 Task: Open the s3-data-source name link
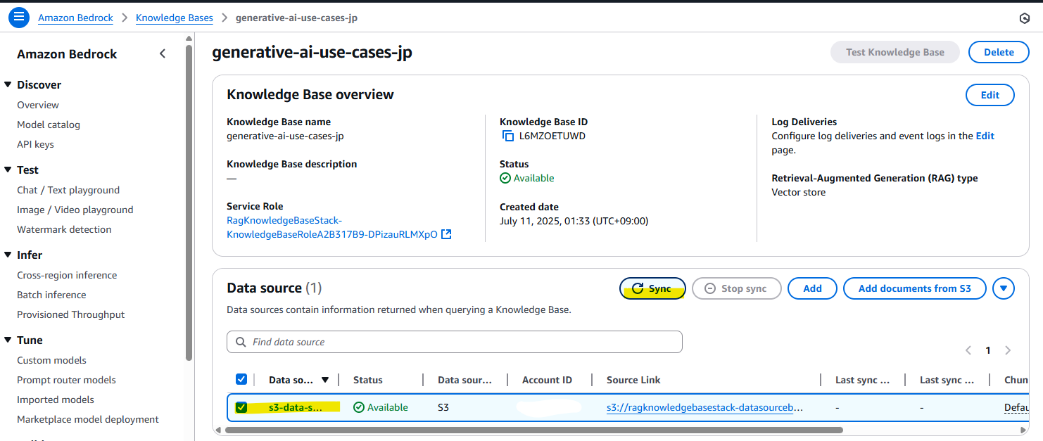tap(296, 407)
